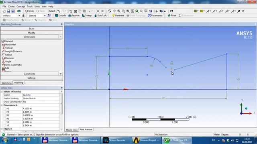Activate the Rotate view tool
The height and width of the screenshot is (144, 257).
pos(110,11)
